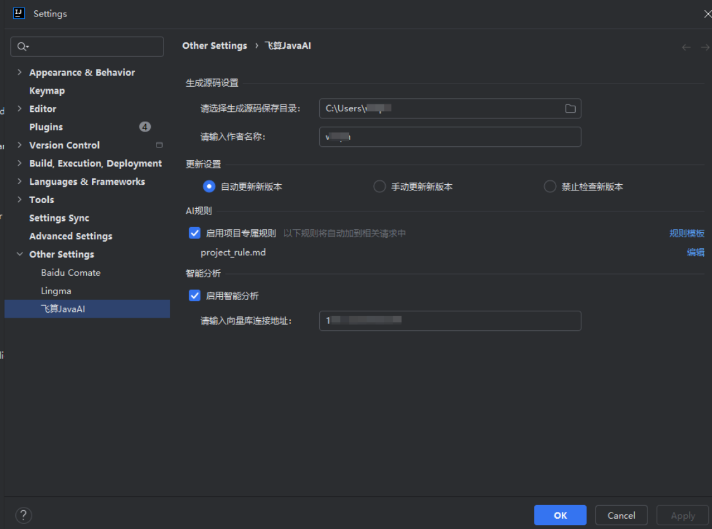Click project_rule.md file name
Image resolution: width=712 pixels, height=529 pixels.
coord(233,252)
